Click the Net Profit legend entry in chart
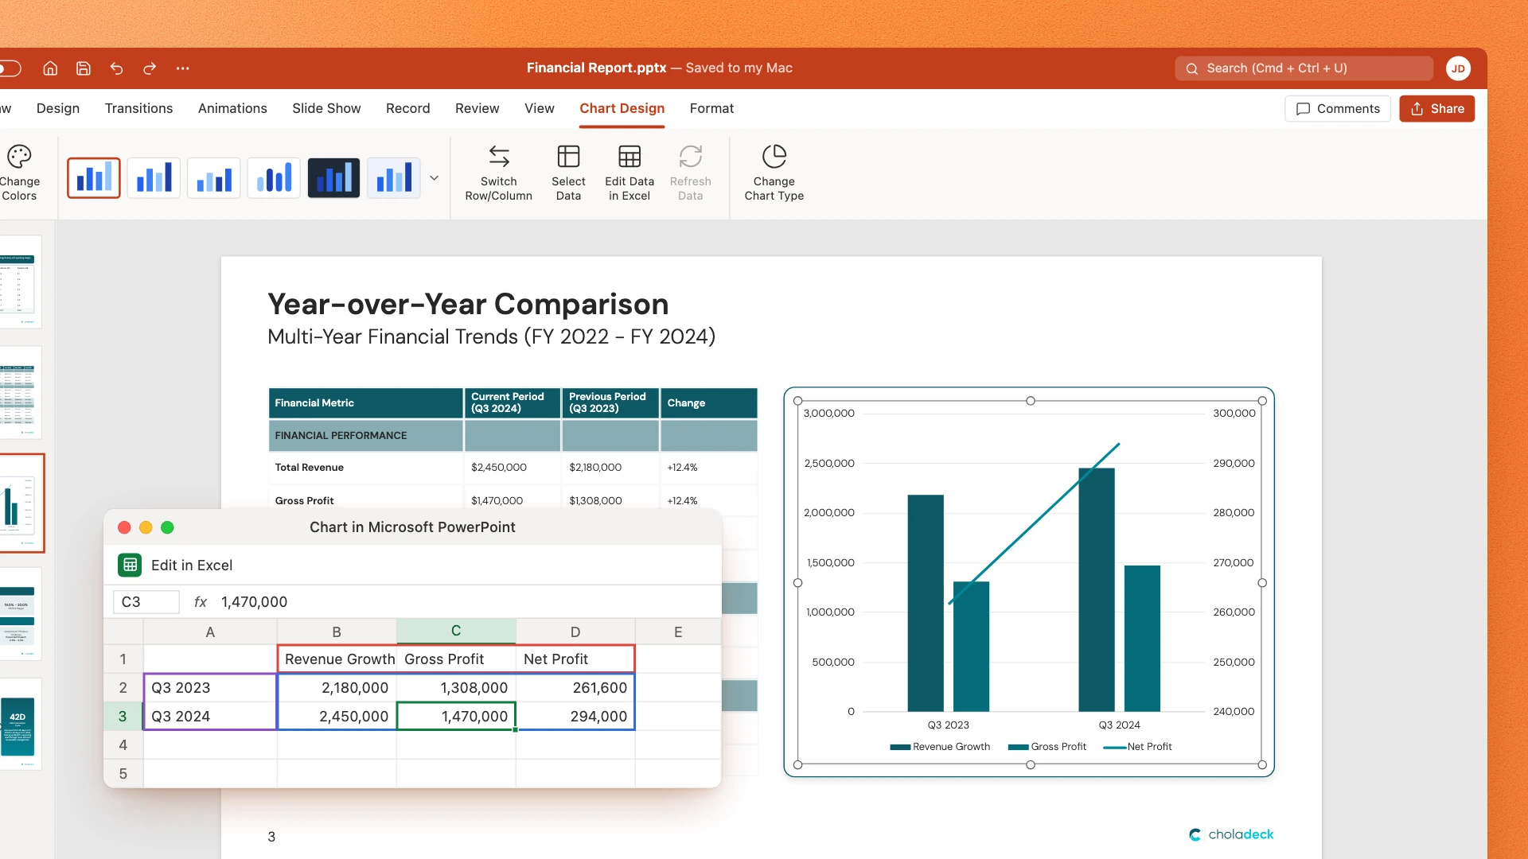This screenshot has height=859, width=1528. tap(1138, 747)
